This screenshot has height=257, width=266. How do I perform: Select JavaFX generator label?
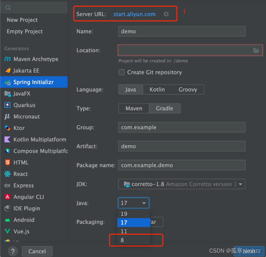coord(22,94)
